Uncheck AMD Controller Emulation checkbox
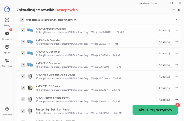 click(23, 30)
